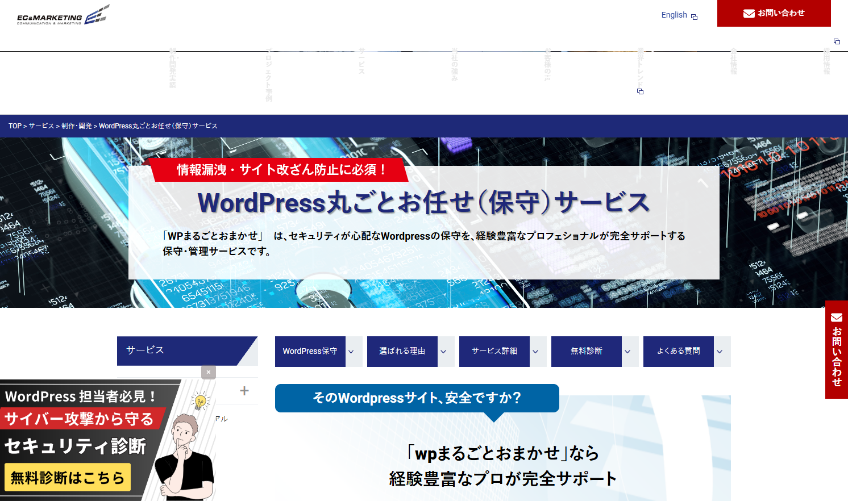Screen dimensions: 848x501
Task: Close the popup banner with the × button
Action: [209, 372]
